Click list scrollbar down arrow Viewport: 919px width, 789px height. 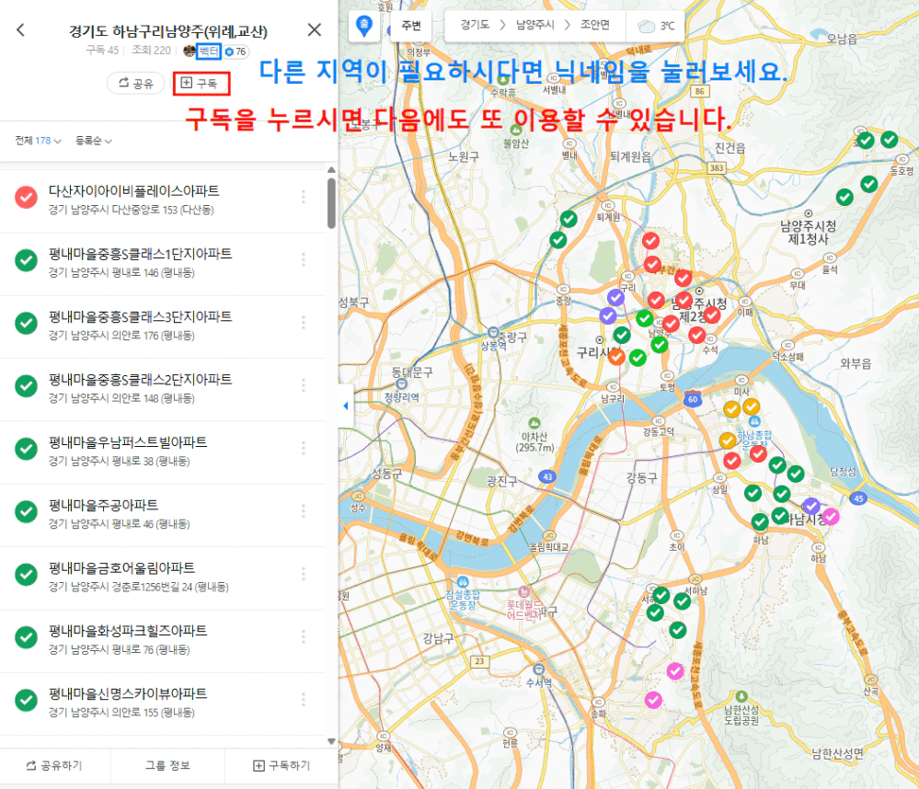(x=331, y=741)
